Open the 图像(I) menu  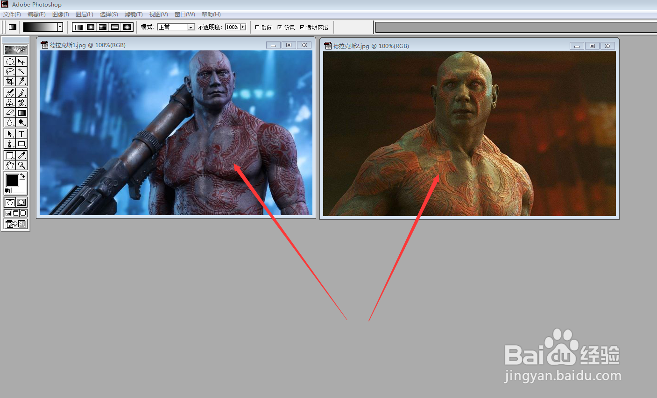click(x=61, y=14)
